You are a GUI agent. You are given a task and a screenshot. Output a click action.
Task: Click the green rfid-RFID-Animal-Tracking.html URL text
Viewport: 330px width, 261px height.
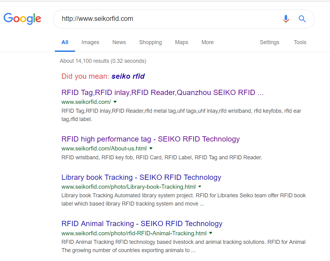tap(134, 233)
